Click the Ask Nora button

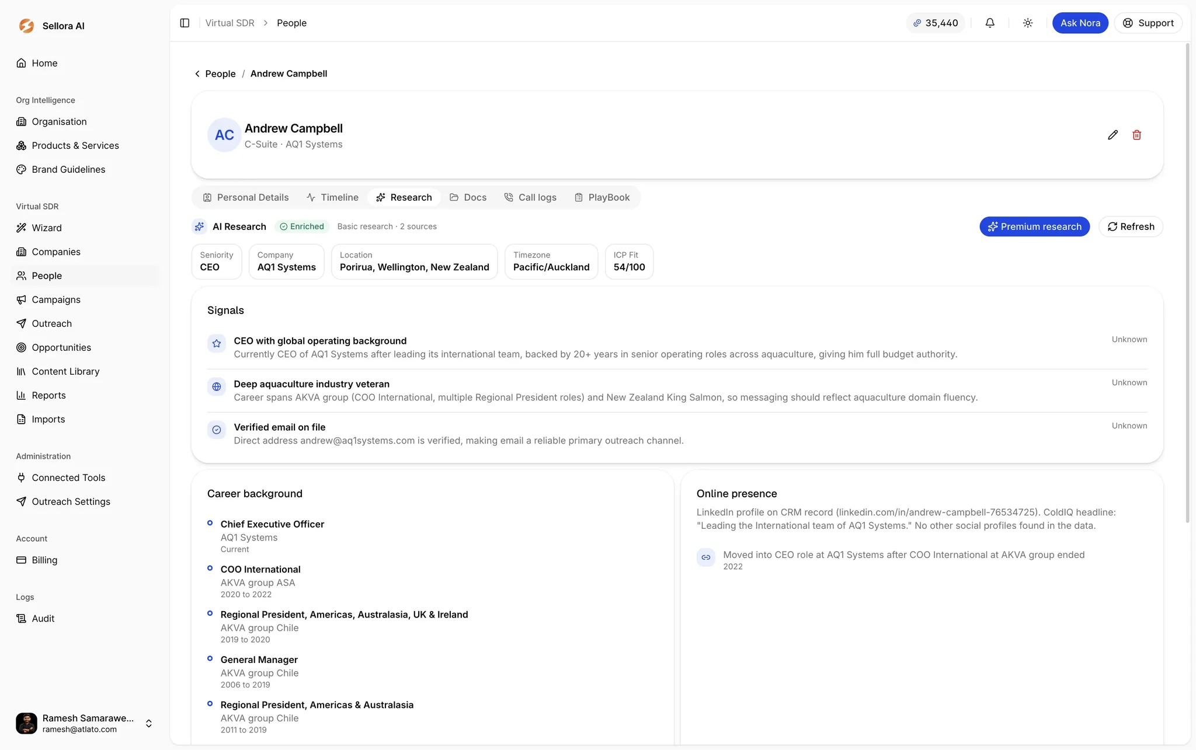pyautogui.click(x=1080, y=23)
